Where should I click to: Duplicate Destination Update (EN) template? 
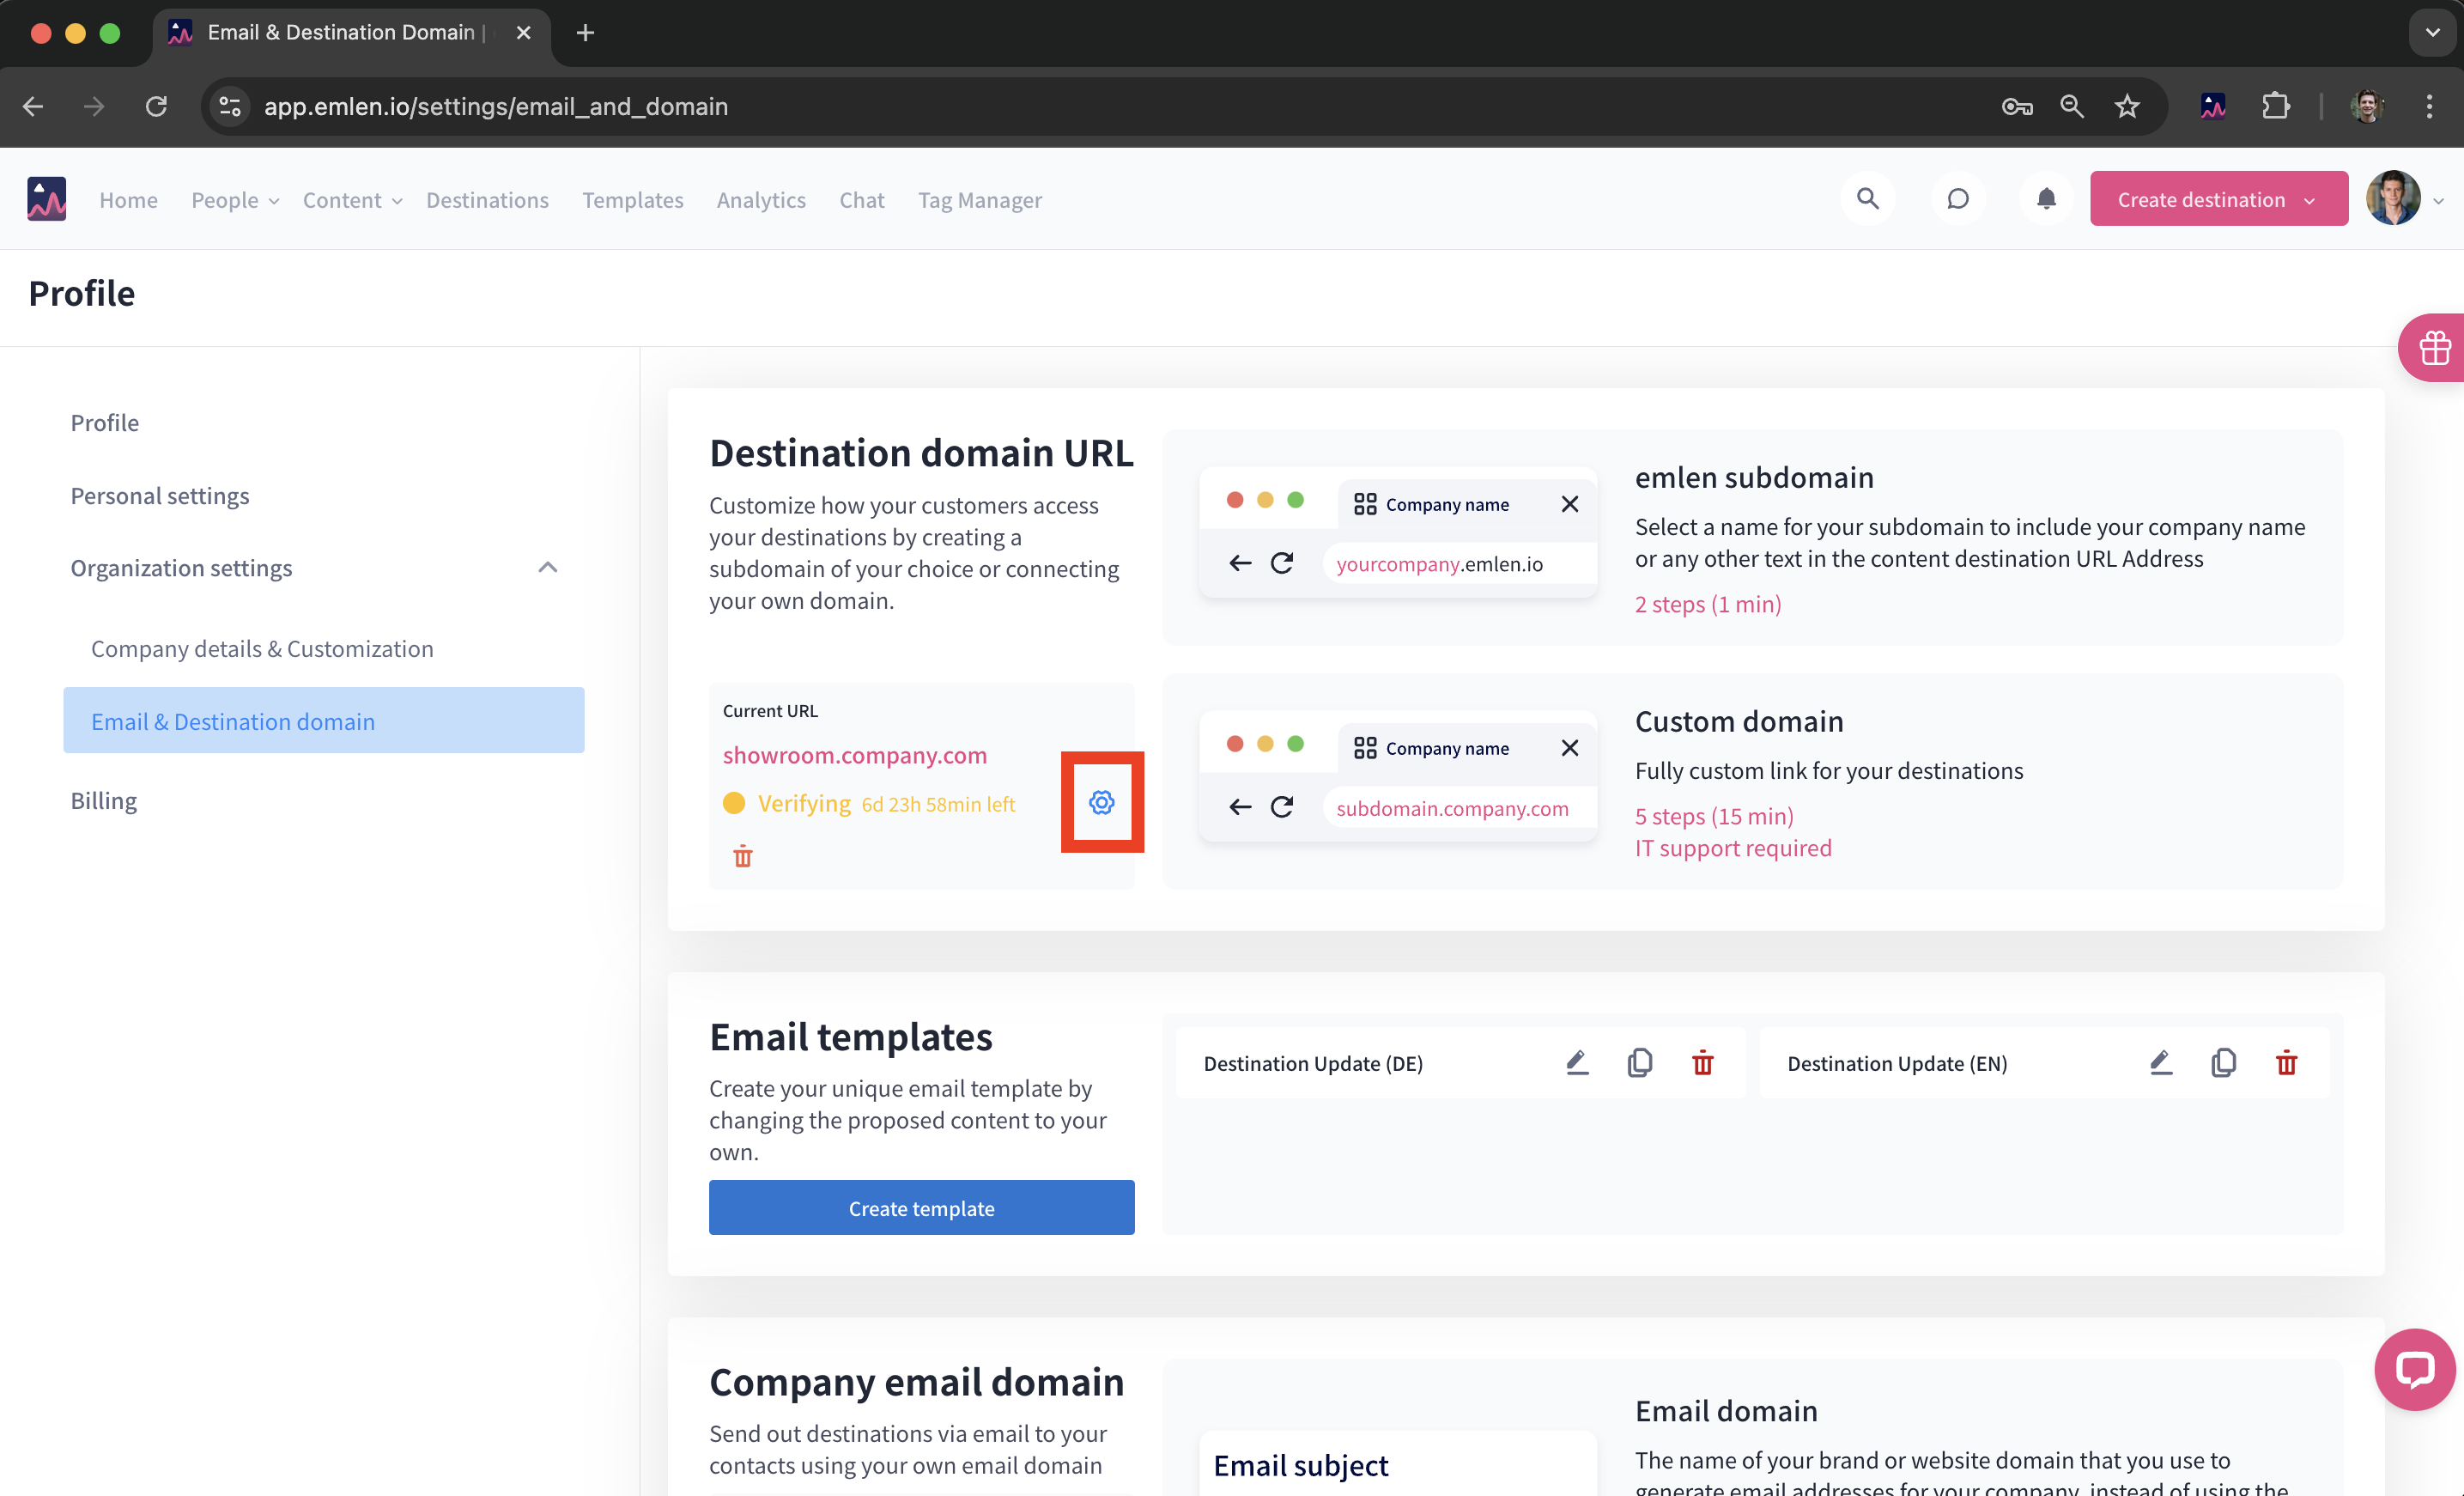2223,1062
